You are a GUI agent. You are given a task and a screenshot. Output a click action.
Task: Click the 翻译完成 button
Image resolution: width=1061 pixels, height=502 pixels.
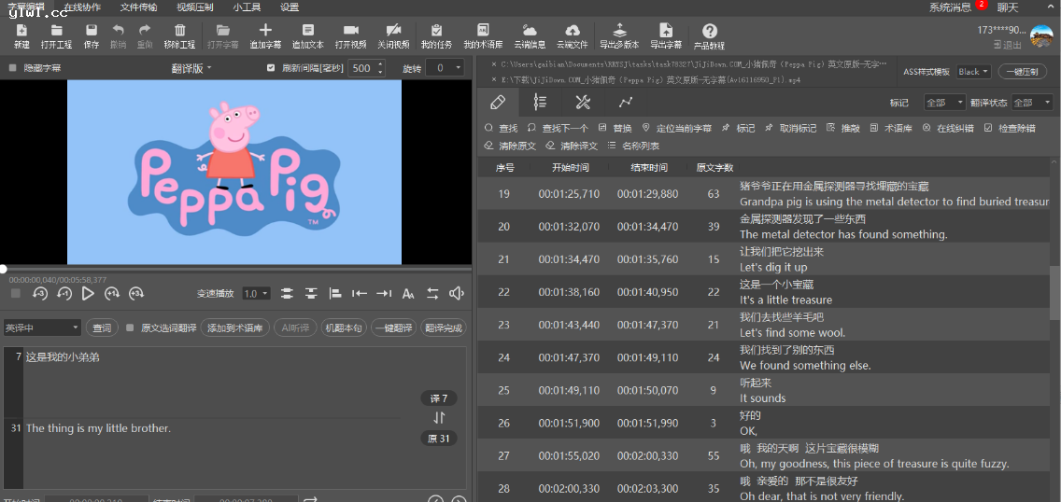(444, 328)
